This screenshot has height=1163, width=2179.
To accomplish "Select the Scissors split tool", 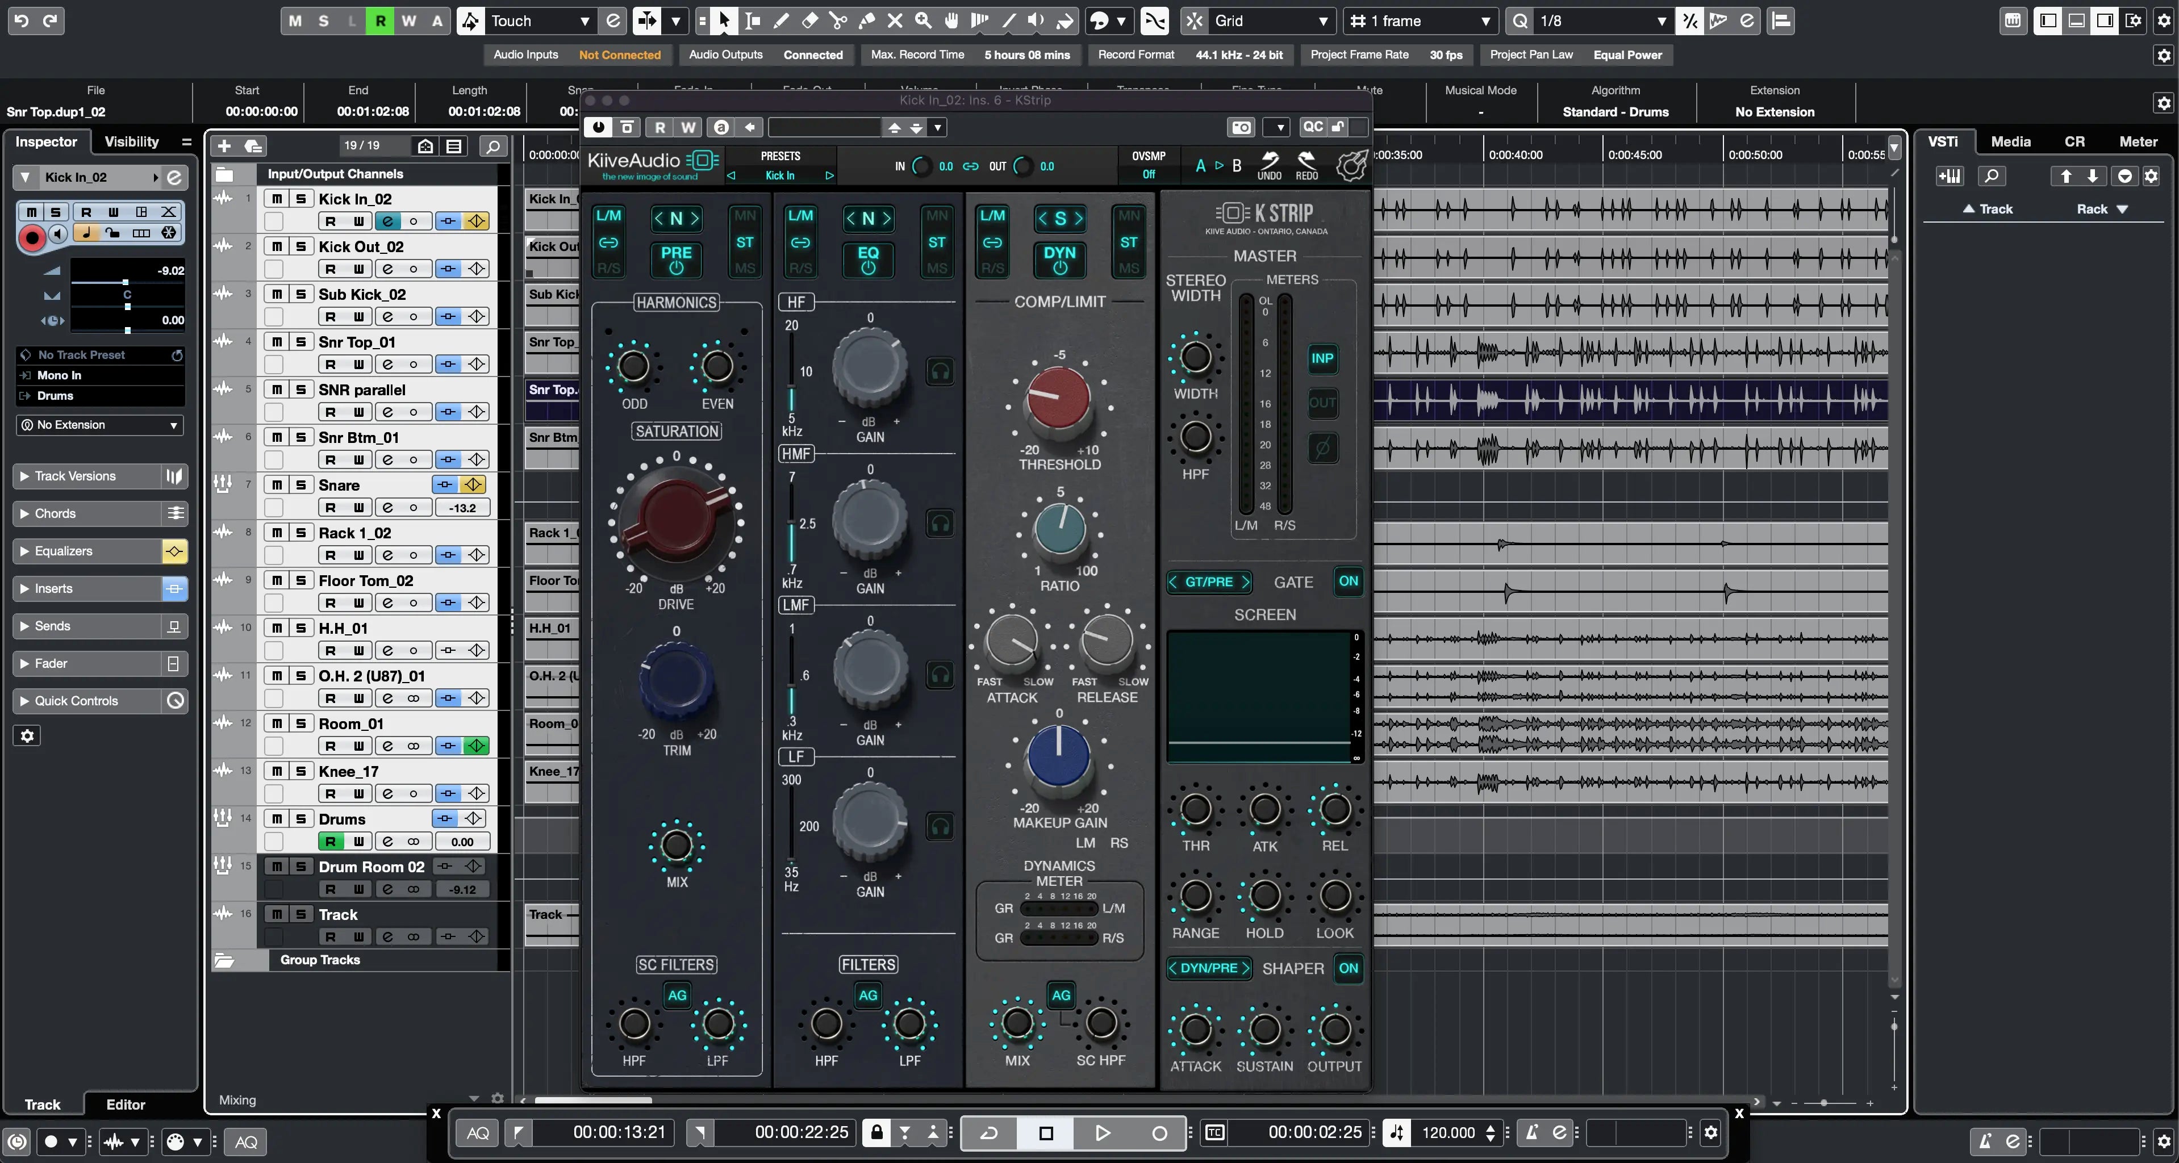I will point(837,21).
